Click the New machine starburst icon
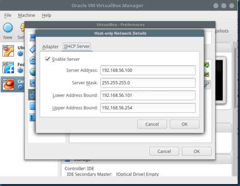This screenshot has width=240, height=186. [8, 27]
